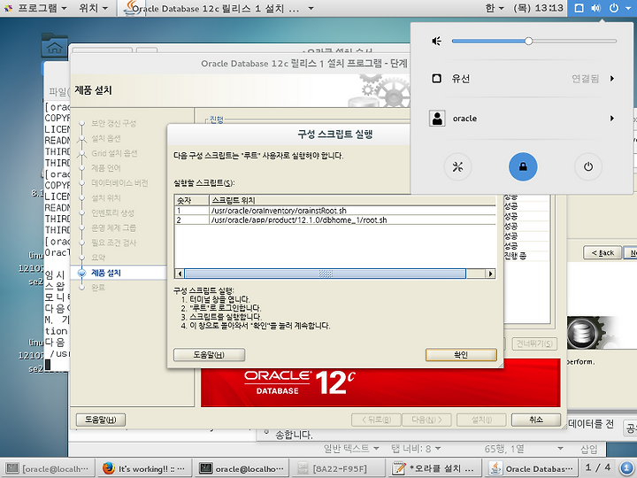This screenshot has width=637, height=478.
Task: Click the 요약 step in sidebar
Action: [x=98, y=258]
